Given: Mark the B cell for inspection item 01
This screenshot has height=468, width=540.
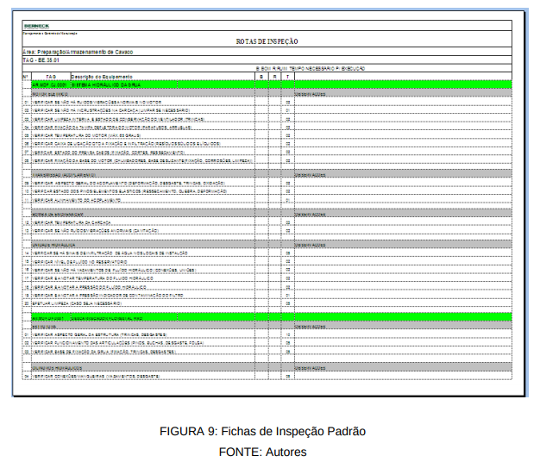Looking at the screenshot, I should [261, 102].
